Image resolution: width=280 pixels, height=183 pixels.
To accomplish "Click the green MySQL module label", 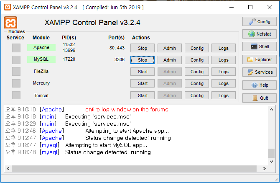I will coord(41,59).
